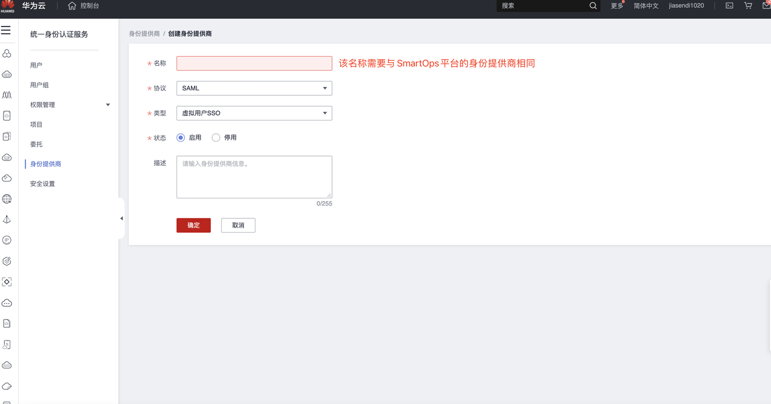Click the 统一身份认证服务 title
The width and height of the screenshot is (771, 404).
point(59,34)
